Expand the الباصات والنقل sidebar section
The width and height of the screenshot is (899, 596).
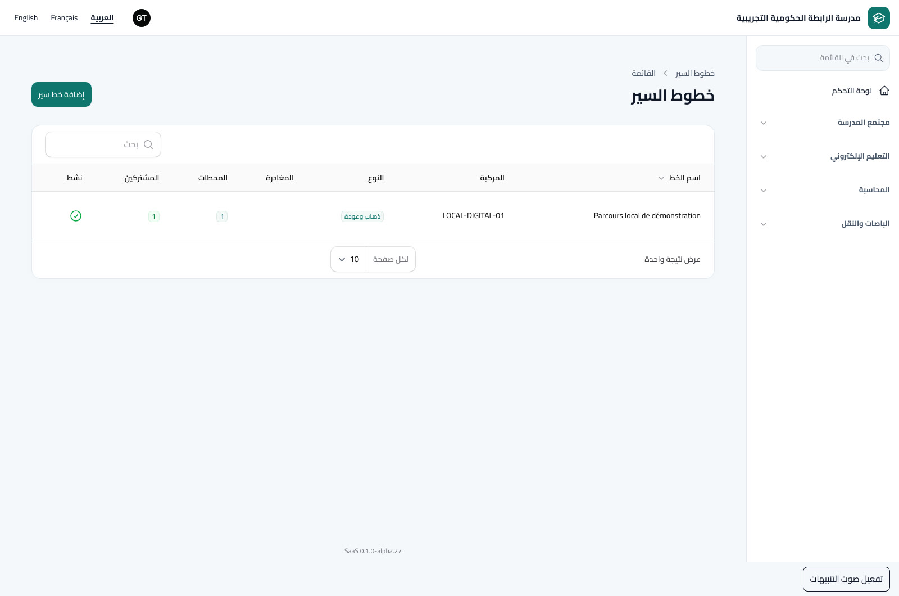[x=823, y=224]
